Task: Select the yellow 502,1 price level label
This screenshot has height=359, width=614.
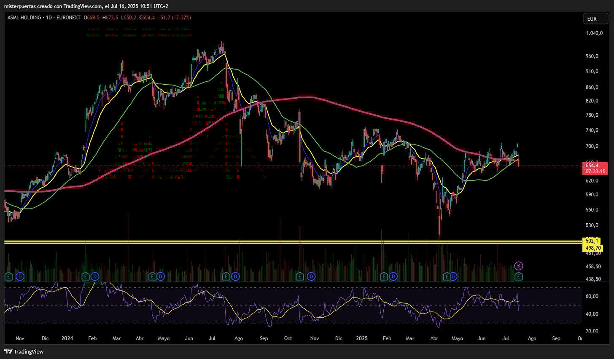Action: coord(592,241)
